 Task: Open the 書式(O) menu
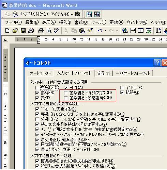click(81, 22)
